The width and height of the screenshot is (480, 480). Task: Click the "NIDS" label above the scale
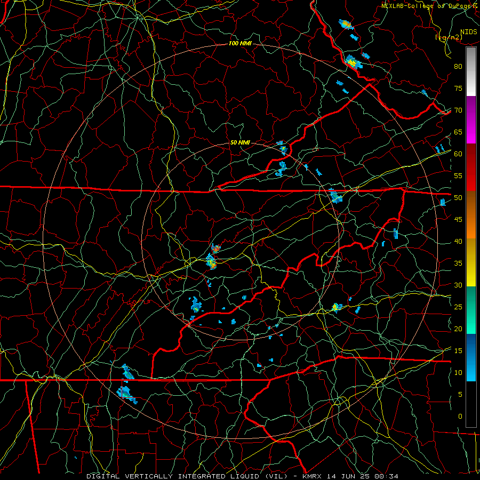(x=468, y=32)
